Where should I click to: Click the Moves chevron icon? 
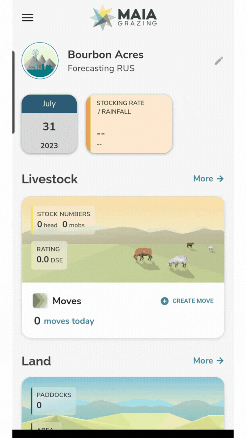pos(40,301)
